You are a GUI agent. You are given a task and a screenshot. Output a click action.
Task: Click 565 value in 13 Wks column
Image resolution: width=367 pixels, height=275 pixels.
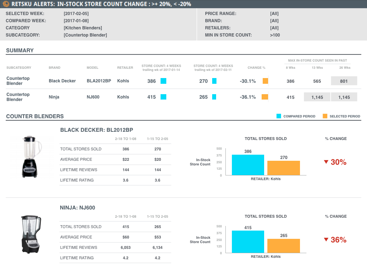317,81
